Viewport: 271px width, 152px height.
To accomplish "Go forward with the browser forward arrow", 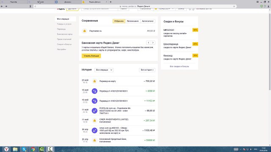I will tap(6, 6).
